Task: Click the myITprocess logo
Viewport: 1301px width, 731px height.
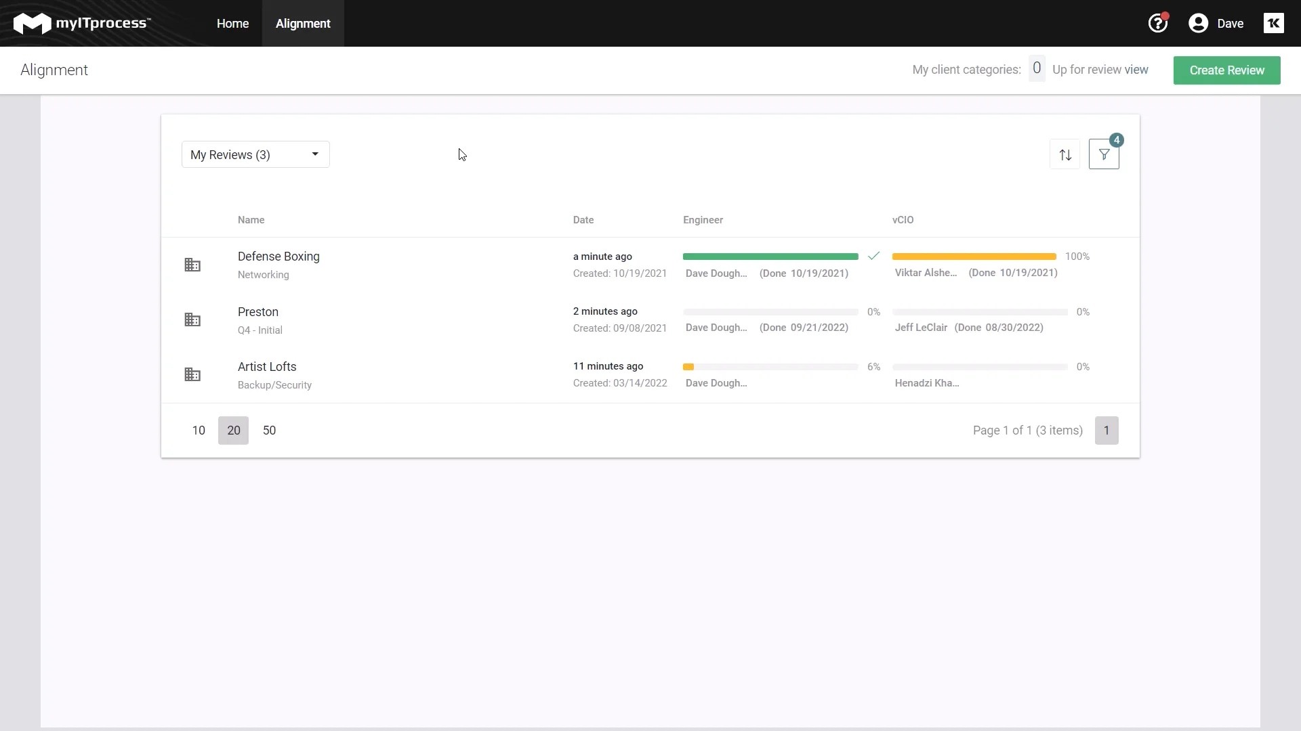Action: coord(81,22)
